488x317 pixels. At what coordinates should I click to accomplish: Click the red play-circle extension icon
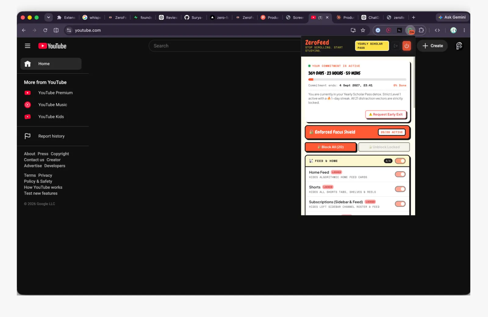(389, 30)
